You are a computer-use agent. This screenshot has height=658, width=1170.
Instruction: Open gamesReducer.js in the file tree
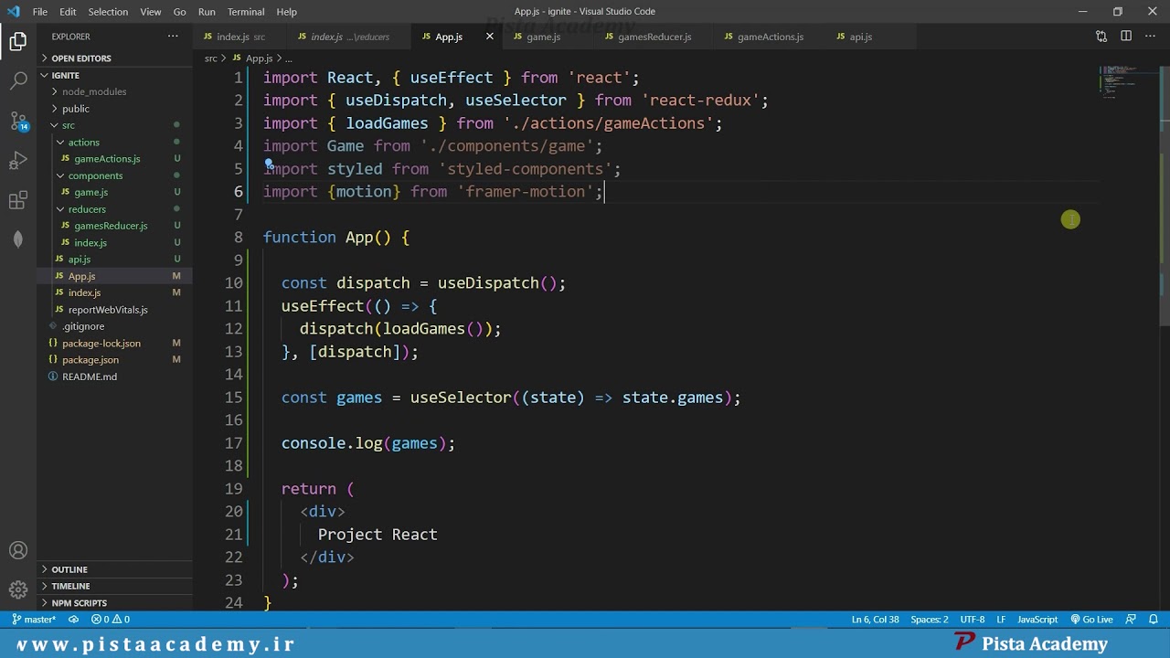[x=111, y=226]
